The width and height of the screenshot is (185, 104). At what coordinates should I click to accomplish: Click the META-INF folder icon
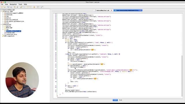coord(5,28)
